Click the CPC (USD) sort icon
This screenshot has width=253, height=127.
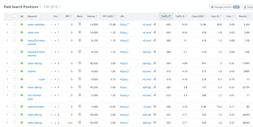click(x=114, y=16)
